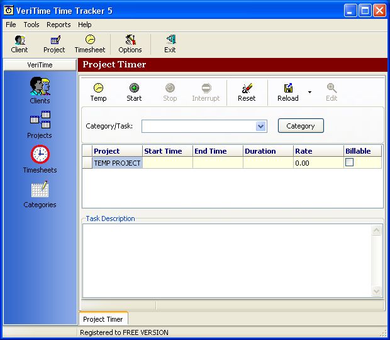Click the Interrupt timer icon
The width and height of the screenshot is (390, 340).
pyautogui.click(x=206, y=93)
